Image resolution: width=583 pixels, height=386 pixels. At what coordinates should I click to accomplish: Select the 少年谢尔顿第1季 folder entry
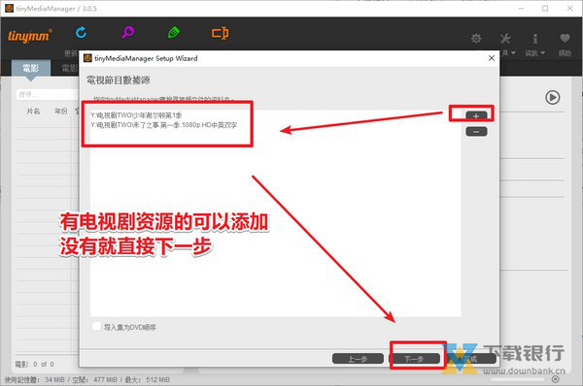136,115
